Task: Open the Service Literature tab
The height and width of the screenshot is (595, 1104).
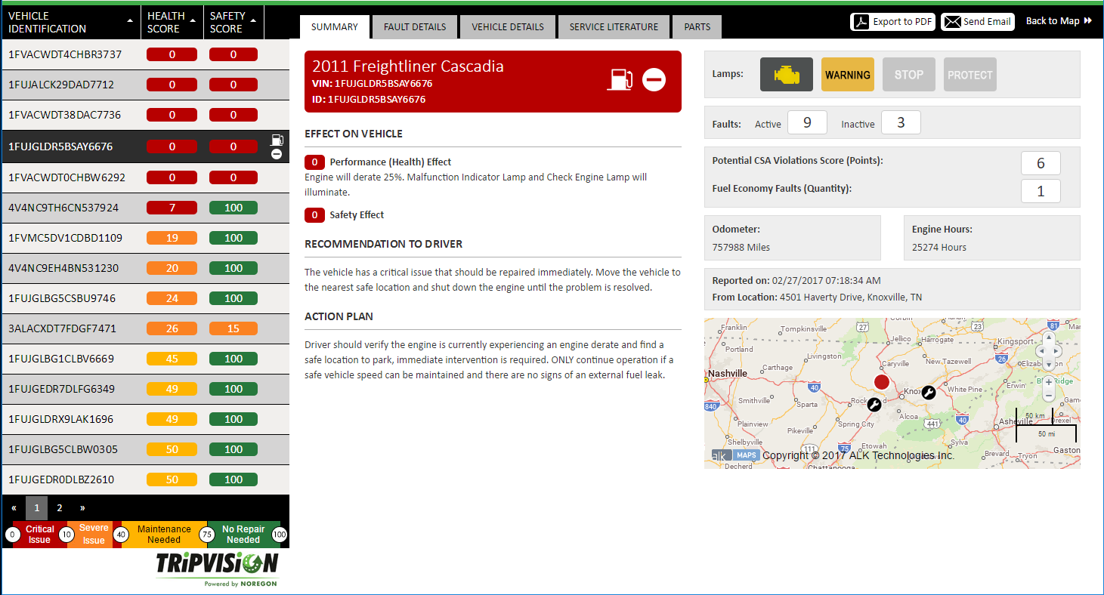Action: click(x=614, y=27)
